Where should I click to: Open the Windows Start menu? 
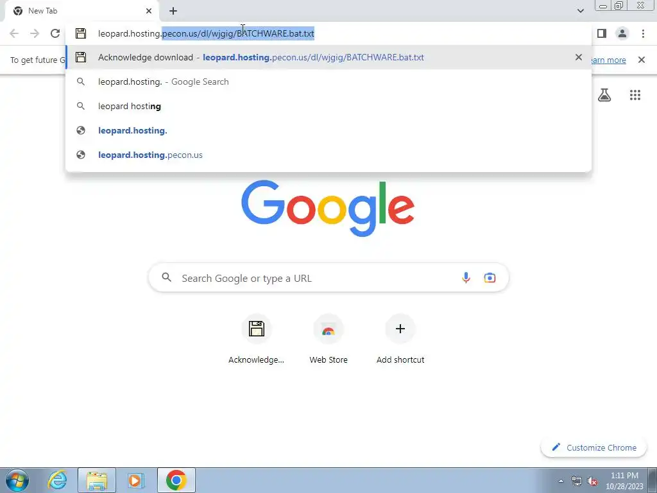[x=17, y=480]
